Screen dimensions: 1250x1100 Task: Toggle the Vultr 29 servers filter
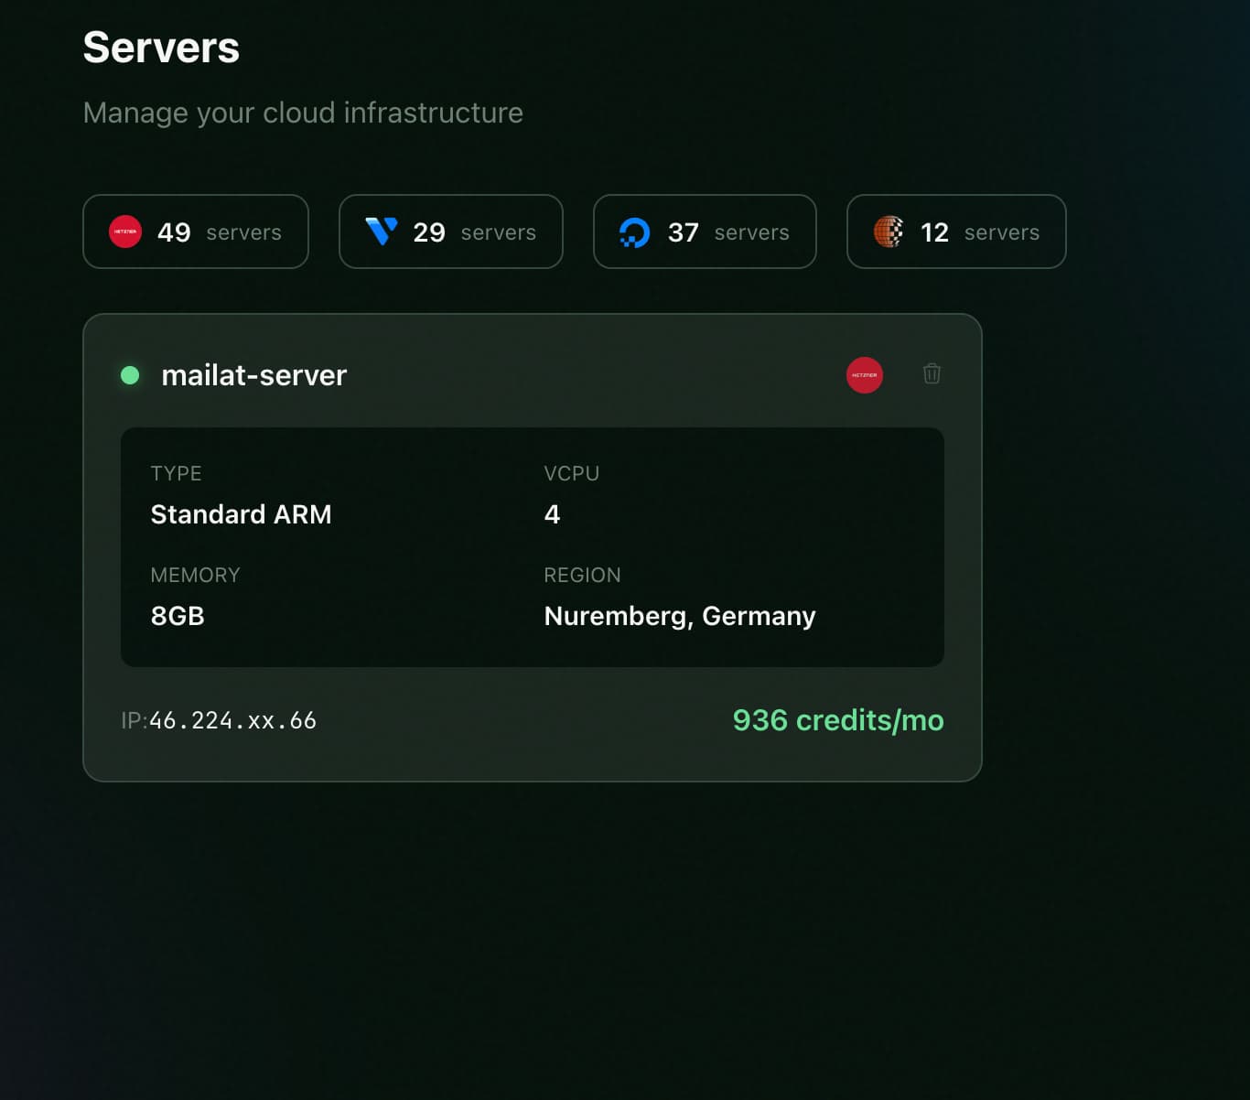(x=450, y=232)
